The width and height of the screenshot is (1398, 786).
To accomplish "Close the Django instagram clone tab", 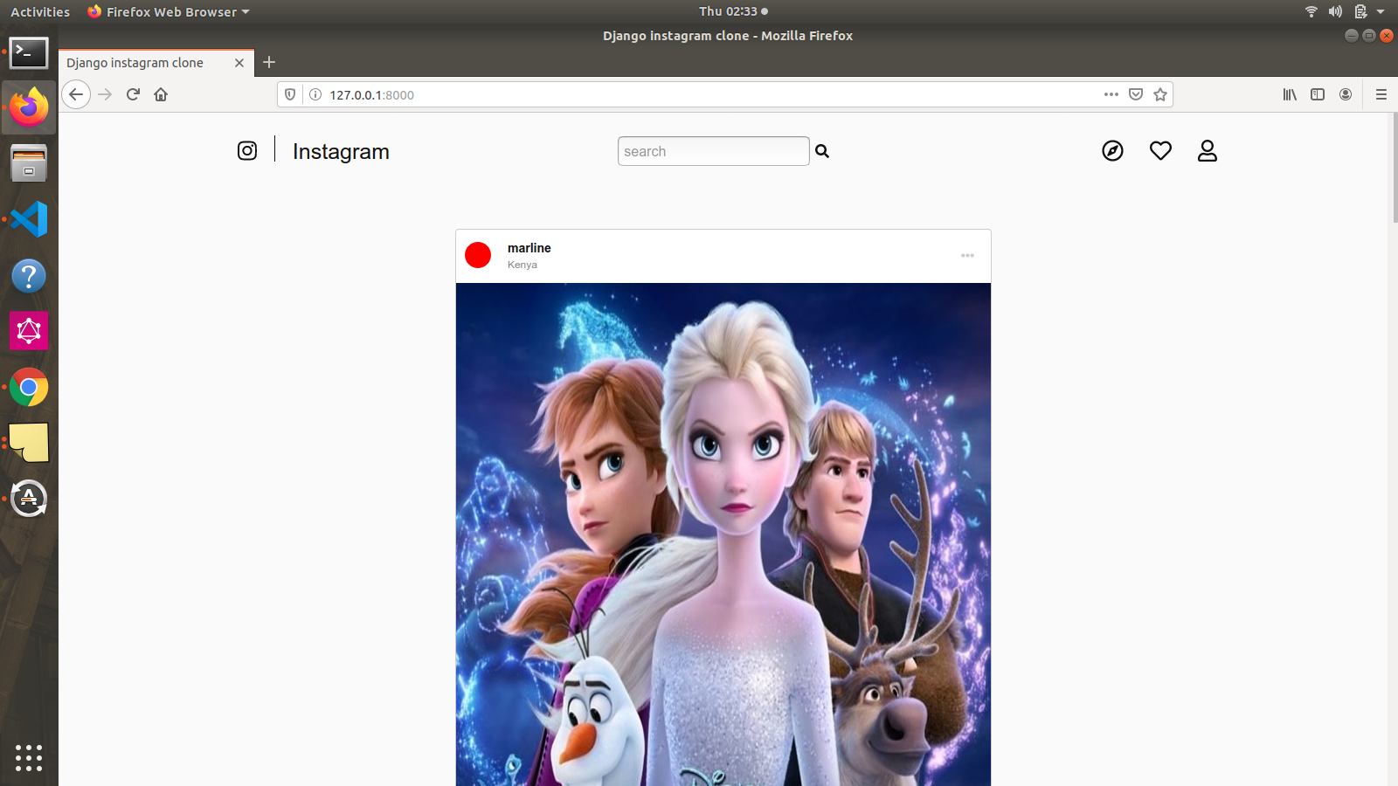I will coord(239,63).
